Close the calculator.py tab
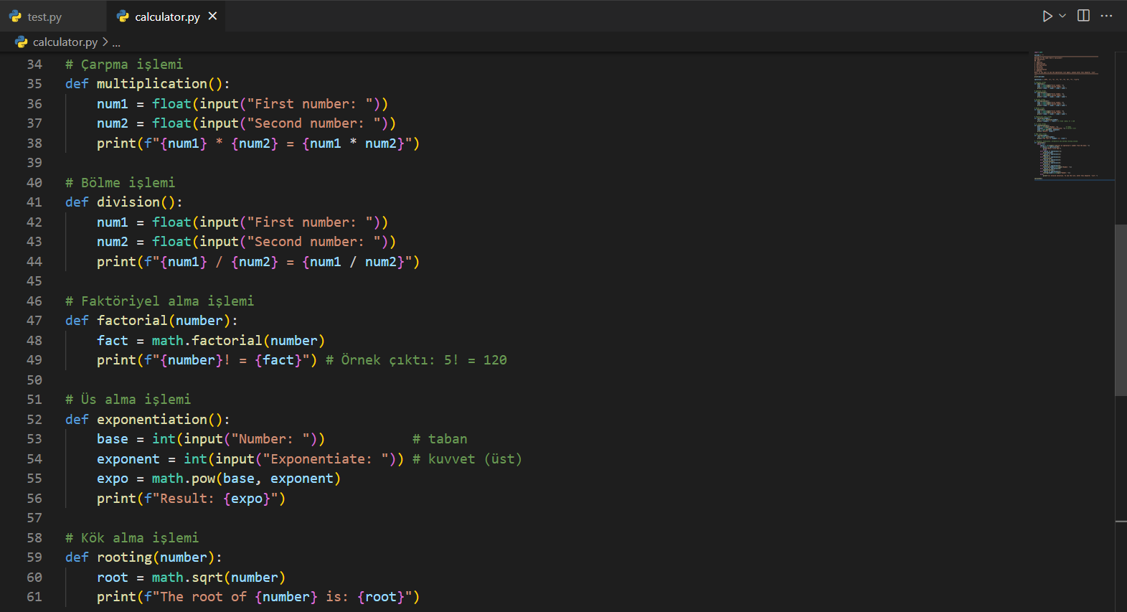The image size is (1127, 612). (x=212, y=16)
